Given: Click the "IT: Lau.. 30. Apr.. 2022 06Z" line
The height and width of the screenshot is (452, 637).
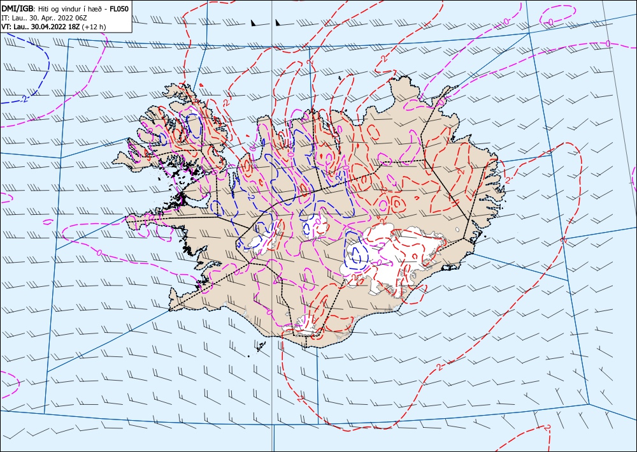Looking at the screenshot, I should [45, 18].
